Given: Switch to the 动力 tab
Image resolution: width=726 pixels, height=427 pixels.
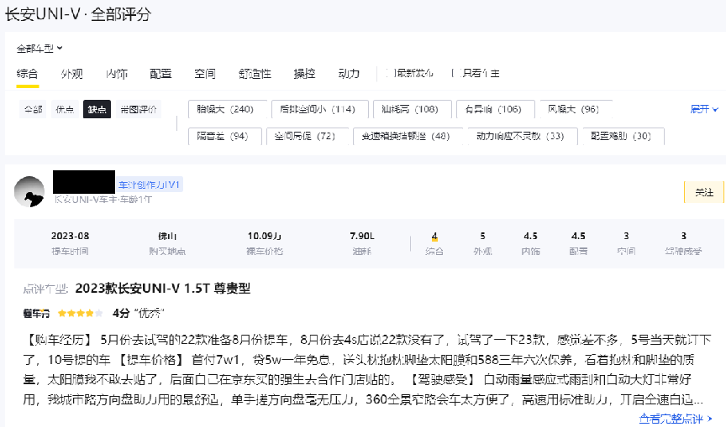Looking at the screenshot, I should click(x=349, y=74).
